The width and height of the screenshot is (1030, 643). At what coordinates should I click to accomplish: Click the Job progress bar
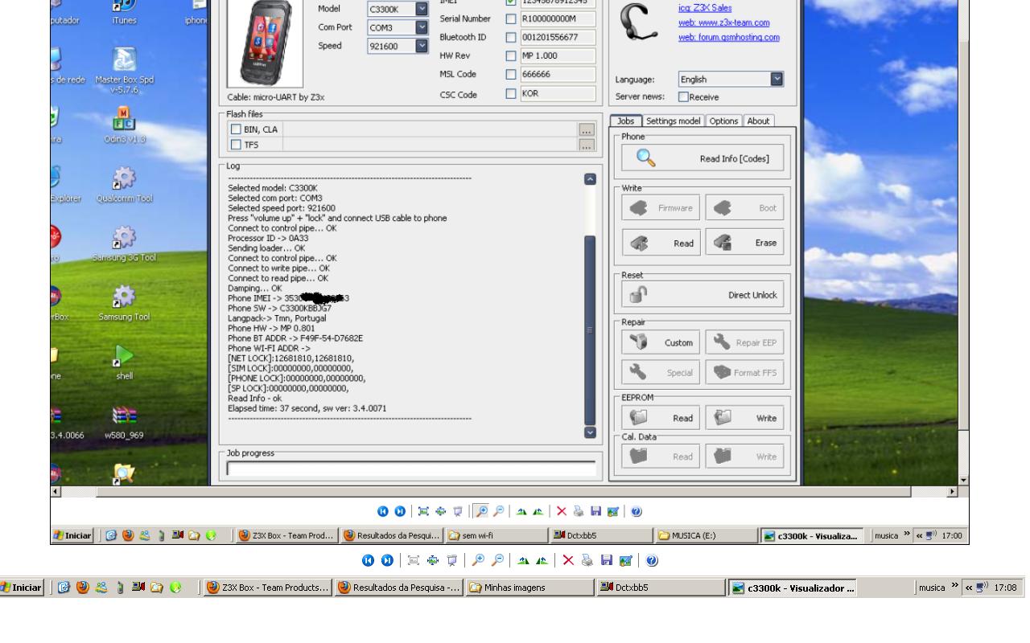tap(411, 468)
